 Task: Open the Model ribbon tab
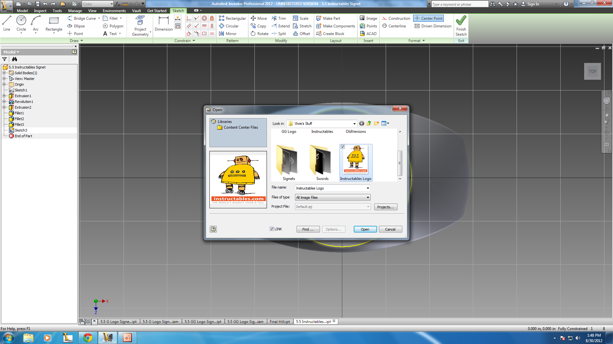(22, 11)
